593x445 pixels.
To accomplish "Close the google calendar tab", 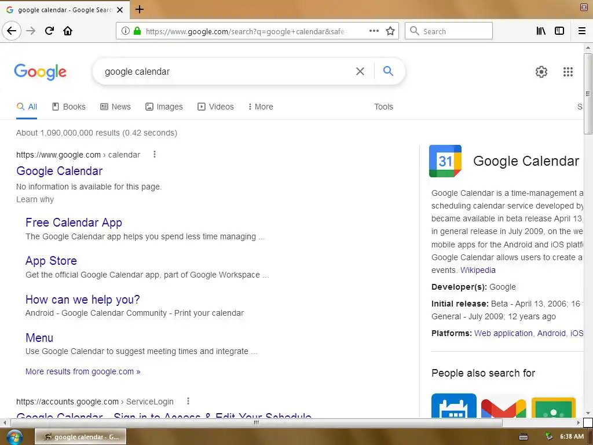I will [120, 10].
